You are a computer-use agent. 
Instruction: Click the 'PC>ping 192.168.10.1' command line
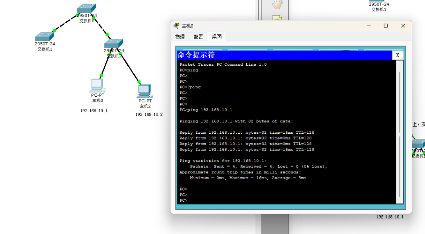click(x=206, y=110)
